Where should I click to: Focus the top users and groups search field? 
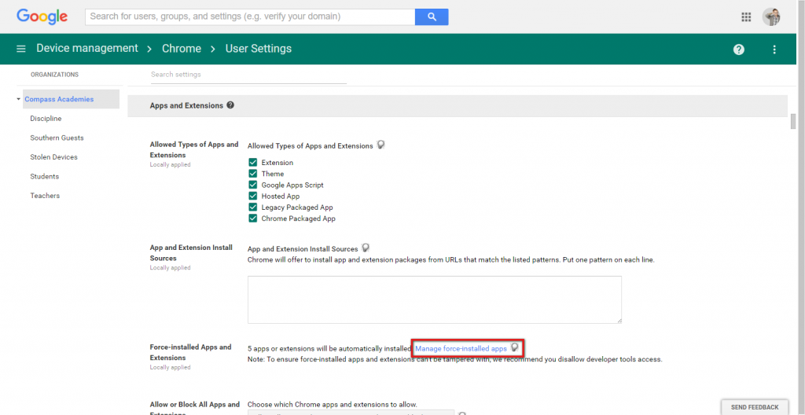(x=250, y=17)
